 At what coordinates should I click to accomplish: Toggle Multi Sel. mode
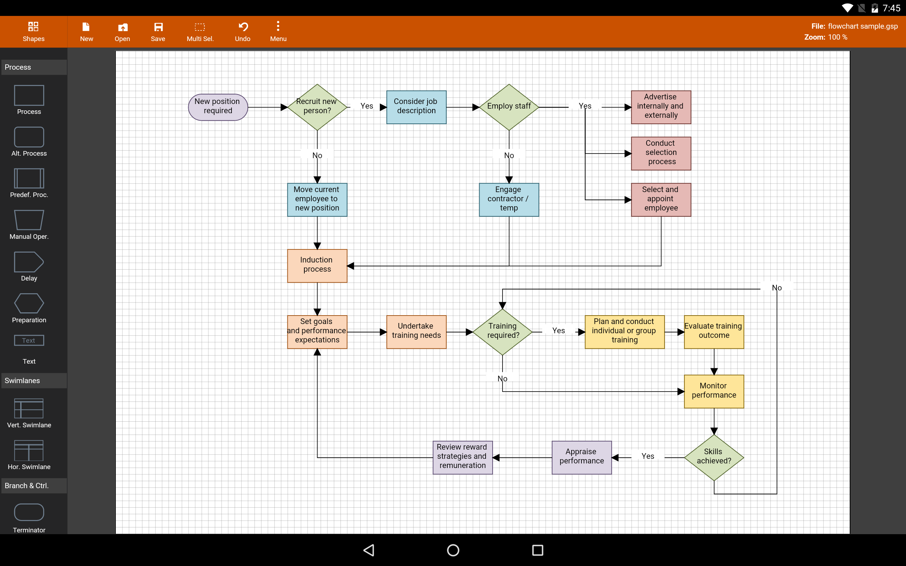[200, 31]
